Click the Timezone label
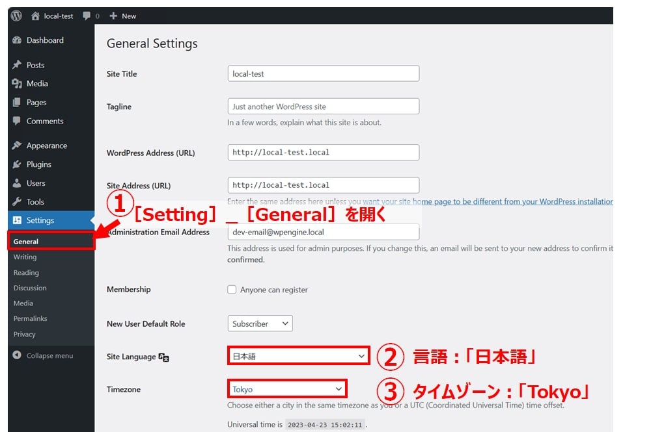Viewport: 651px width, 432px height. click(x=123, y=389)
